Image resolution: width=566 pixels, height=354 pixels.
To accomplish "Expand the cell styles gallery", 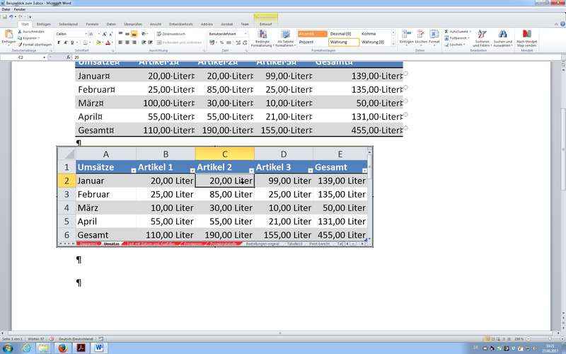I will click(x=393, y=45).
